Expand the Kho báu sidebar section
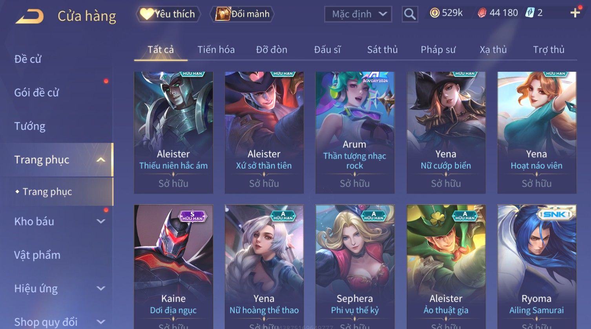The width and height of the screenshot is (591, 329). 101,222
